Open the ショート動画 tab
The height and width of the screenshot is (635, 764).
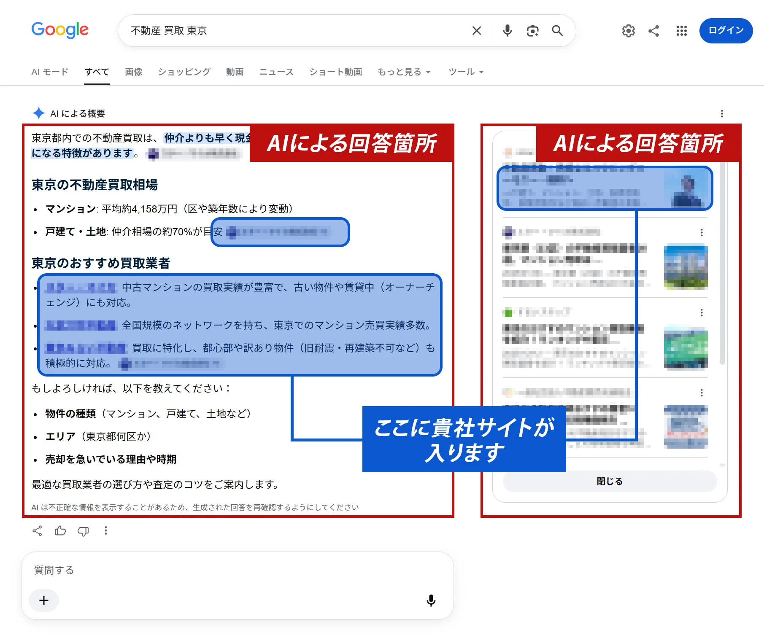tap(335, 72)
